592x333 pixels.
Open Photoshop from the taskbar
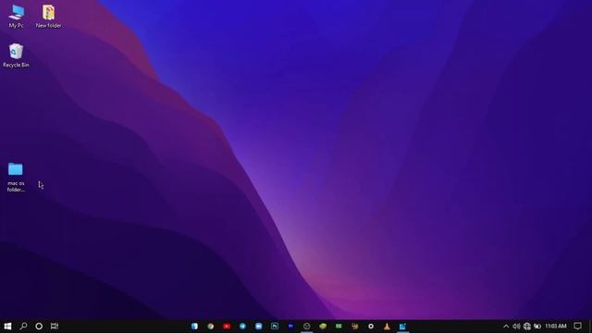pos(275,327)
